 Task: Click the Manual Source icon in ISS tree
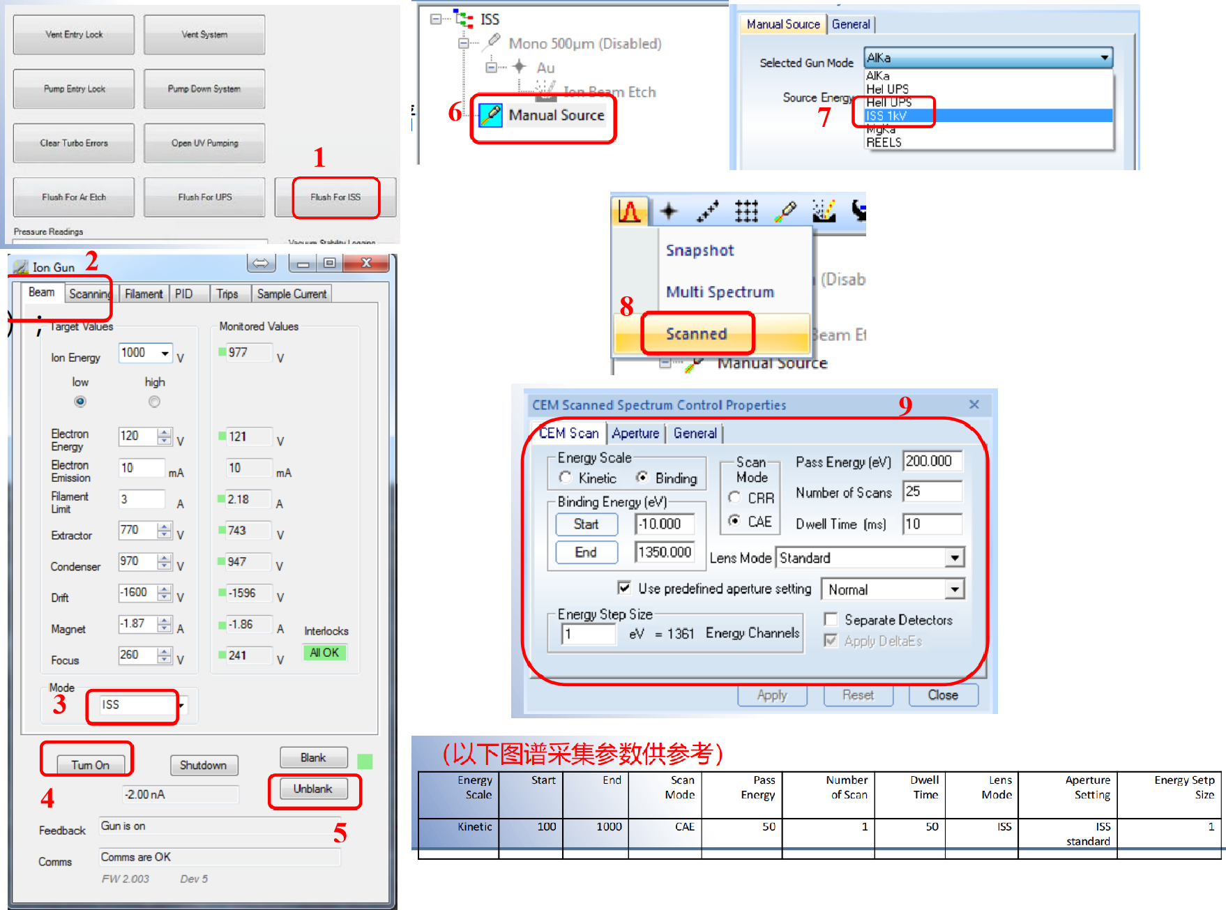point(491,115)
